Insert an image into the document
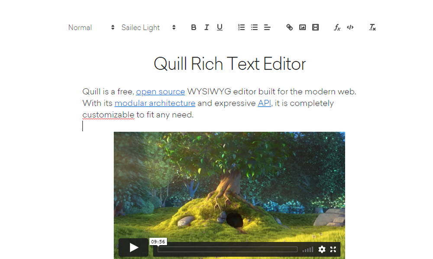 tap(302, 27)
